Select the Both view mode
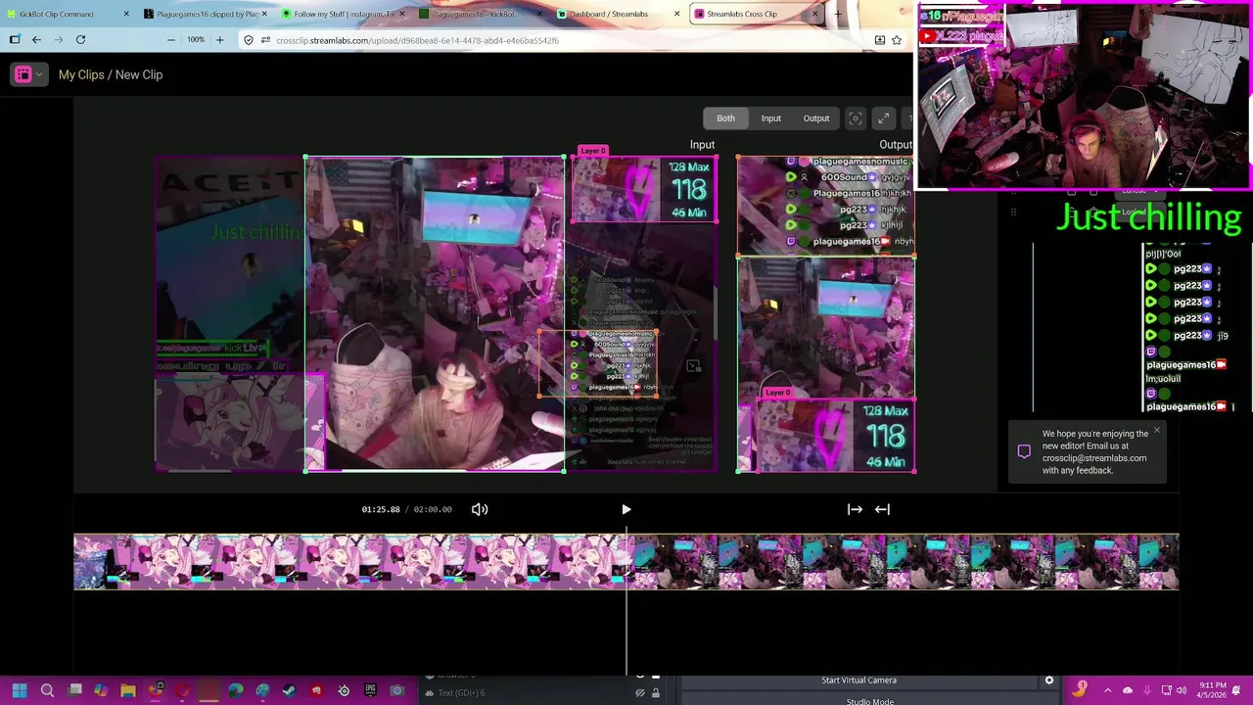 coord(725,118)
